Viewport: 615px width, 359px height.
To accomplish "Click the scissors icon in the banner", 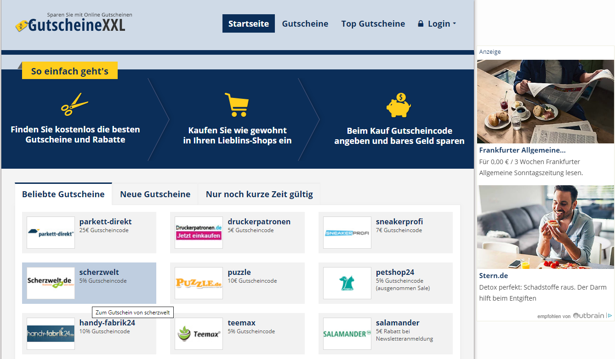I will 74,104.
